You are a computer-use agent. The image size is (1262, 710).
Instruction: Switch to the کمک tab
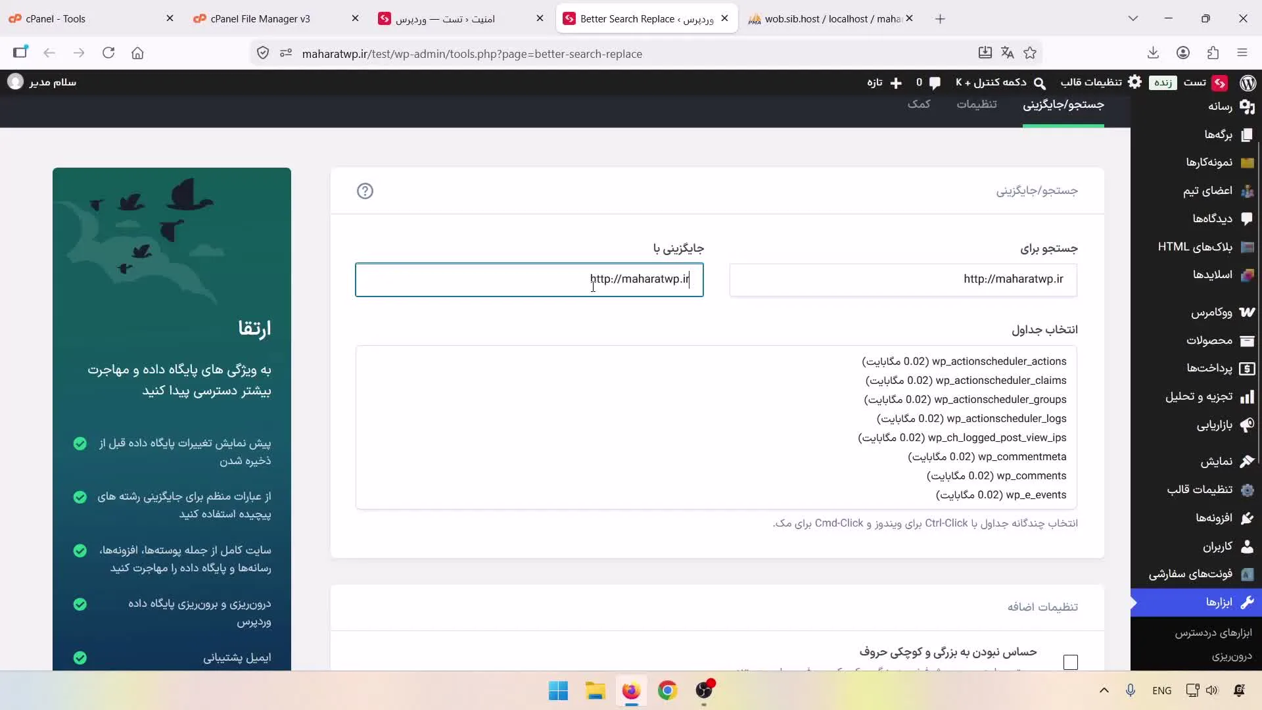point(919,105)
